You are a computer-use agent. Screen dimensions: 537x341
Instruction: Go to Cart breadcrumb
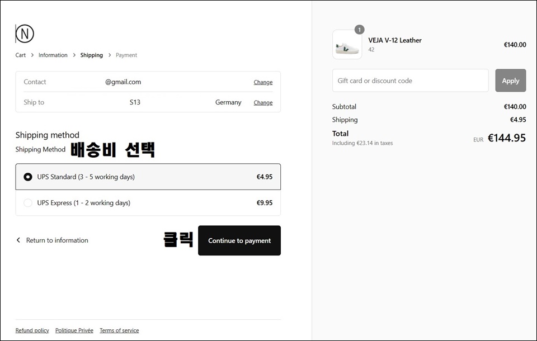[x=21, y=55]
